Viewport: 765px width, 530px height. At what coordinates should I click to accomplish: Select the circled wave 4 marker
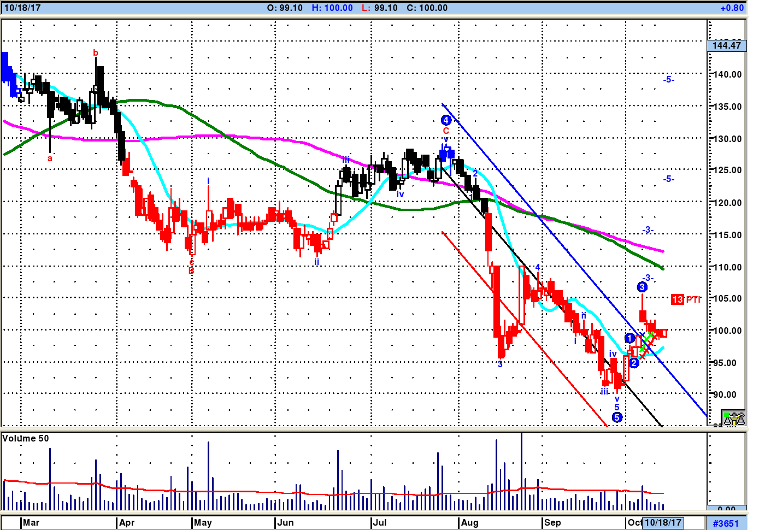[446, 120]
